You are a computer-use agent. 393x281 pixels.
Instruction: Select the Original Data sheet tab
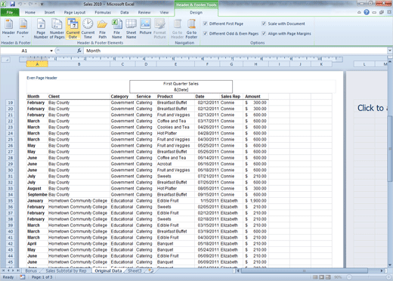coord(108,270)
